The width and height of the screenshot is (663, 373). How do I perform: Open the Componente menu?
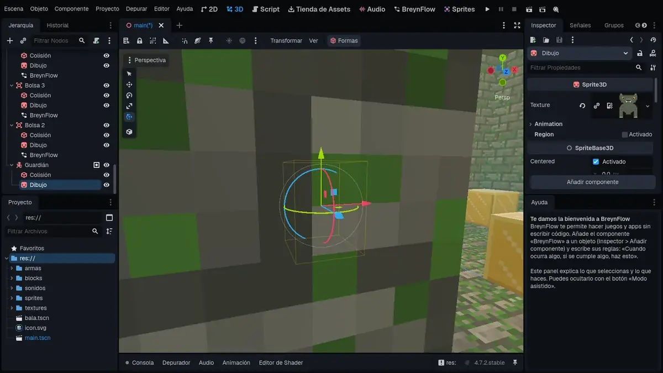(x=72, y=9)
